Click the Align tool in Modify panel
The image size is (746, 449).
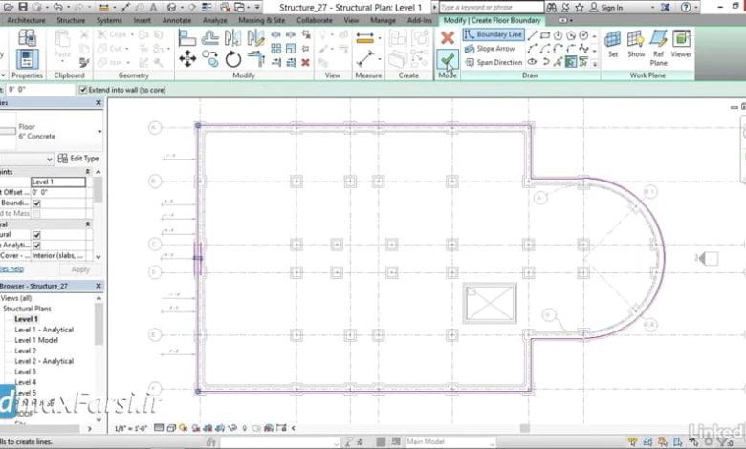pyautogui.click(x=186, y=37)
